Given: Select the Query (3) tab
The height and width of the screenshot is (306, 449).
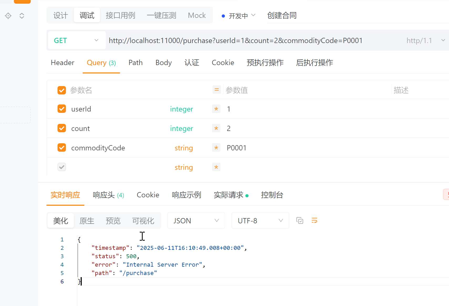Looking at the screenshot, I should [101, 62].
